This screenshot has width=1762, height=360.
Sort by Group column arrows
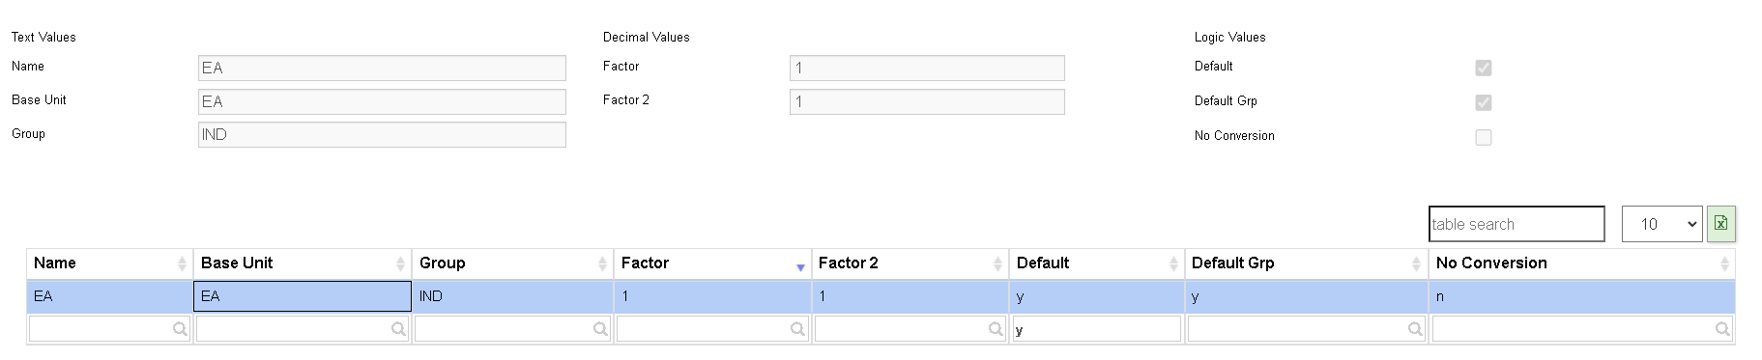tap(602, 263)
